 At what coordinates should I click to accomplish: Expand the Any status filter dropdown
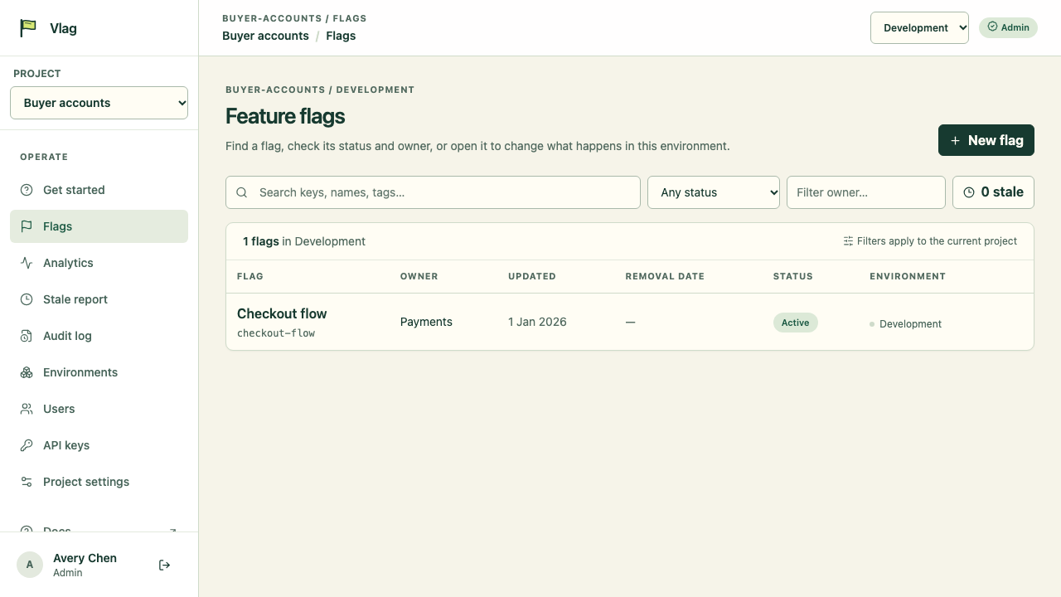coord(714,192)
